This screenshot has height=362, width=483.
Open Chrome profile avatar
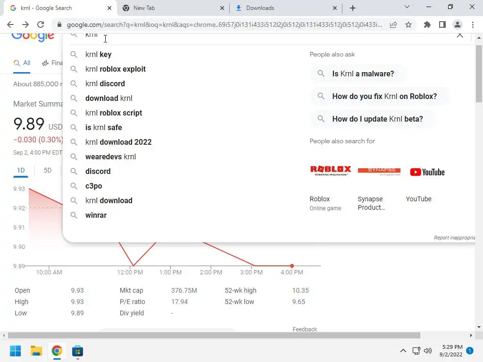pyautogui.click(x=458, y=25)
